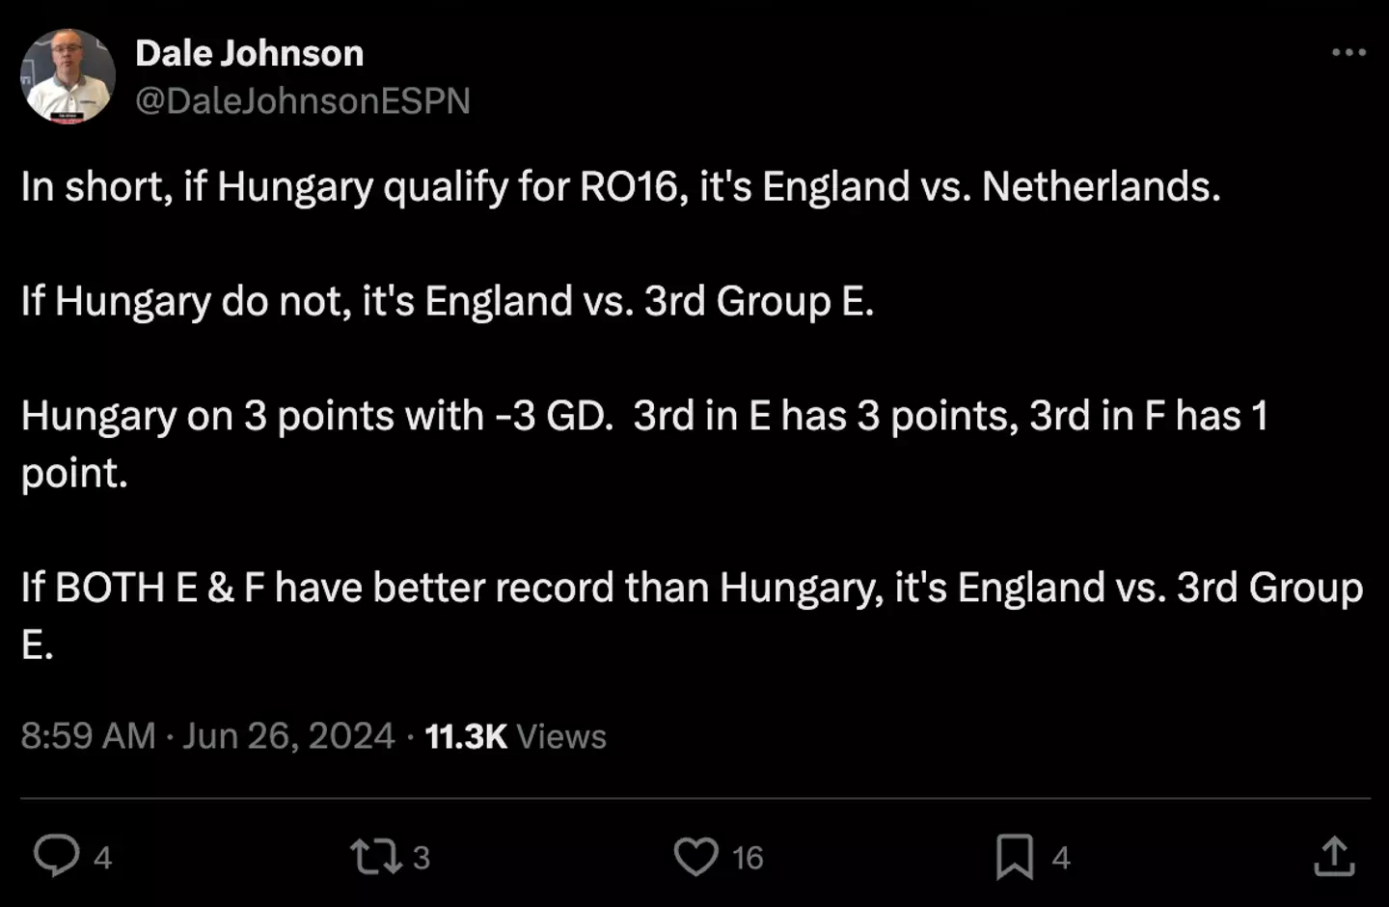Viewport: 1389px width, 907px height.
Task: Bookmark the tweet with the bookmark icon
Action: click(x=1015, y=856)
